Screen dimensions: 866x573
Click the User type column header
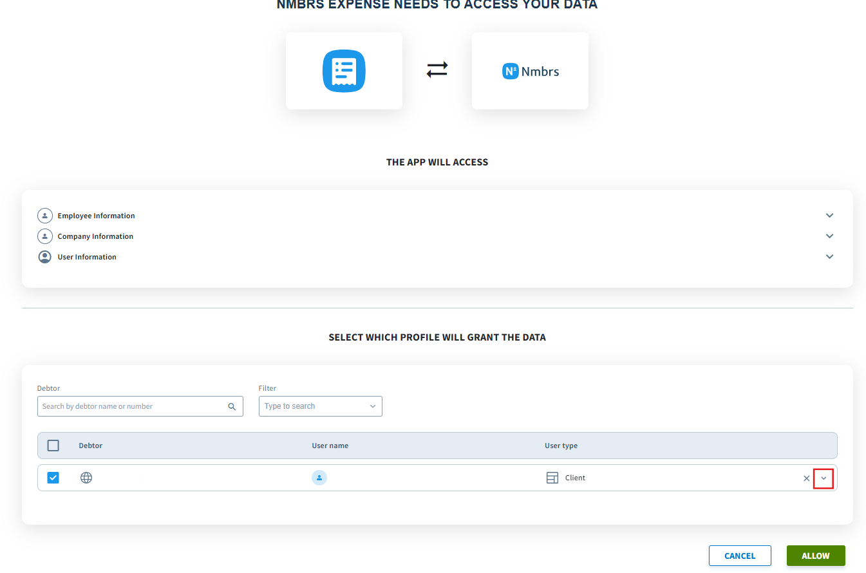click(561, 446)
